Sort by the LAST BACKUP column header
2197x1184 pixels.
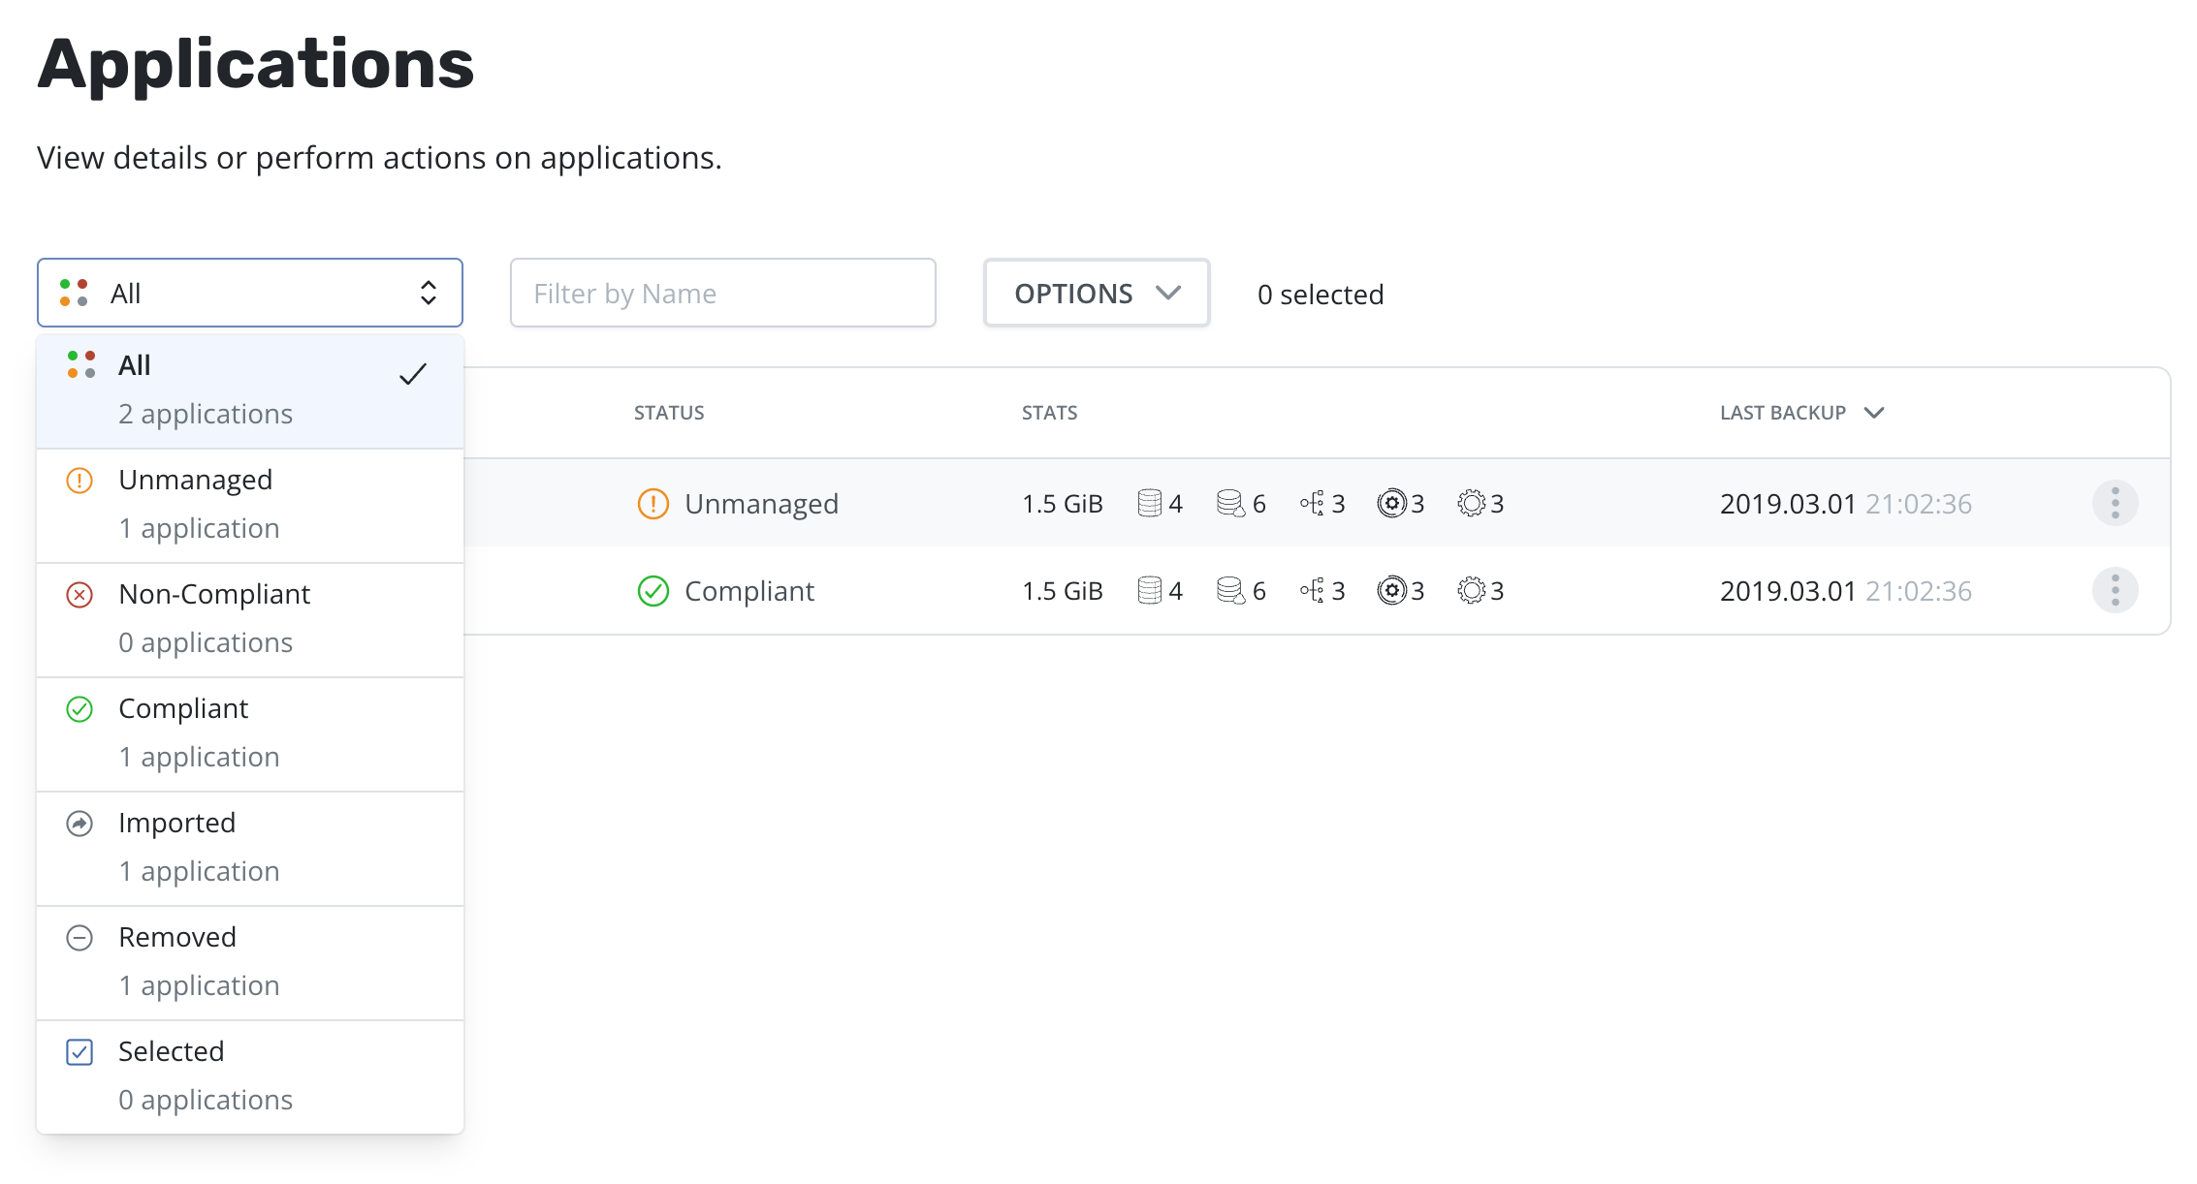(x=1801, y=413)
